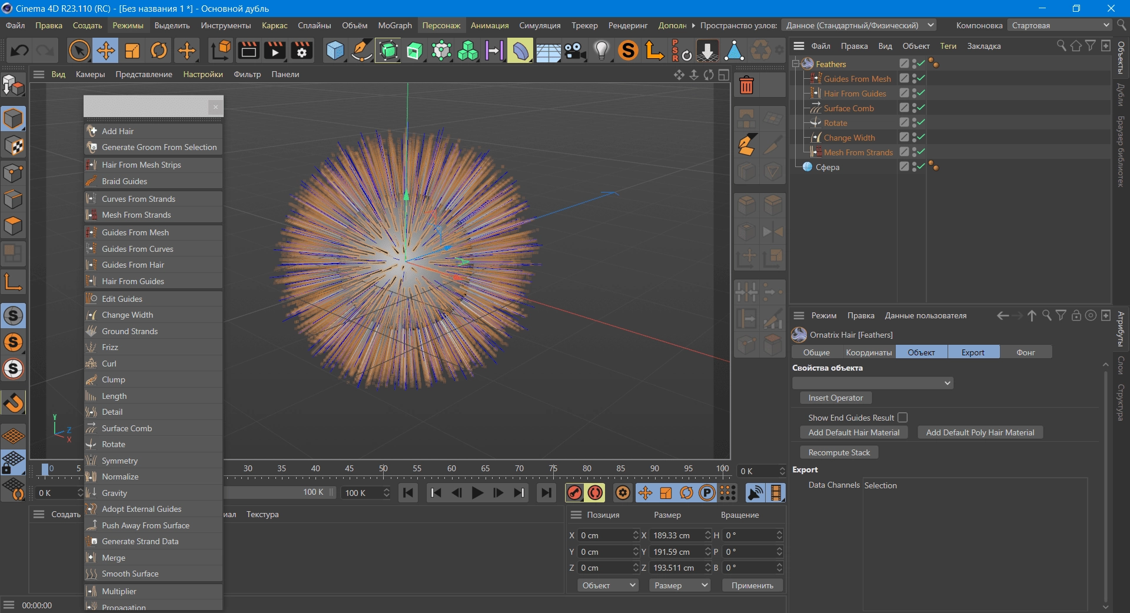Click the timeline playhead marker at frame 0

[x=45, y=469]
